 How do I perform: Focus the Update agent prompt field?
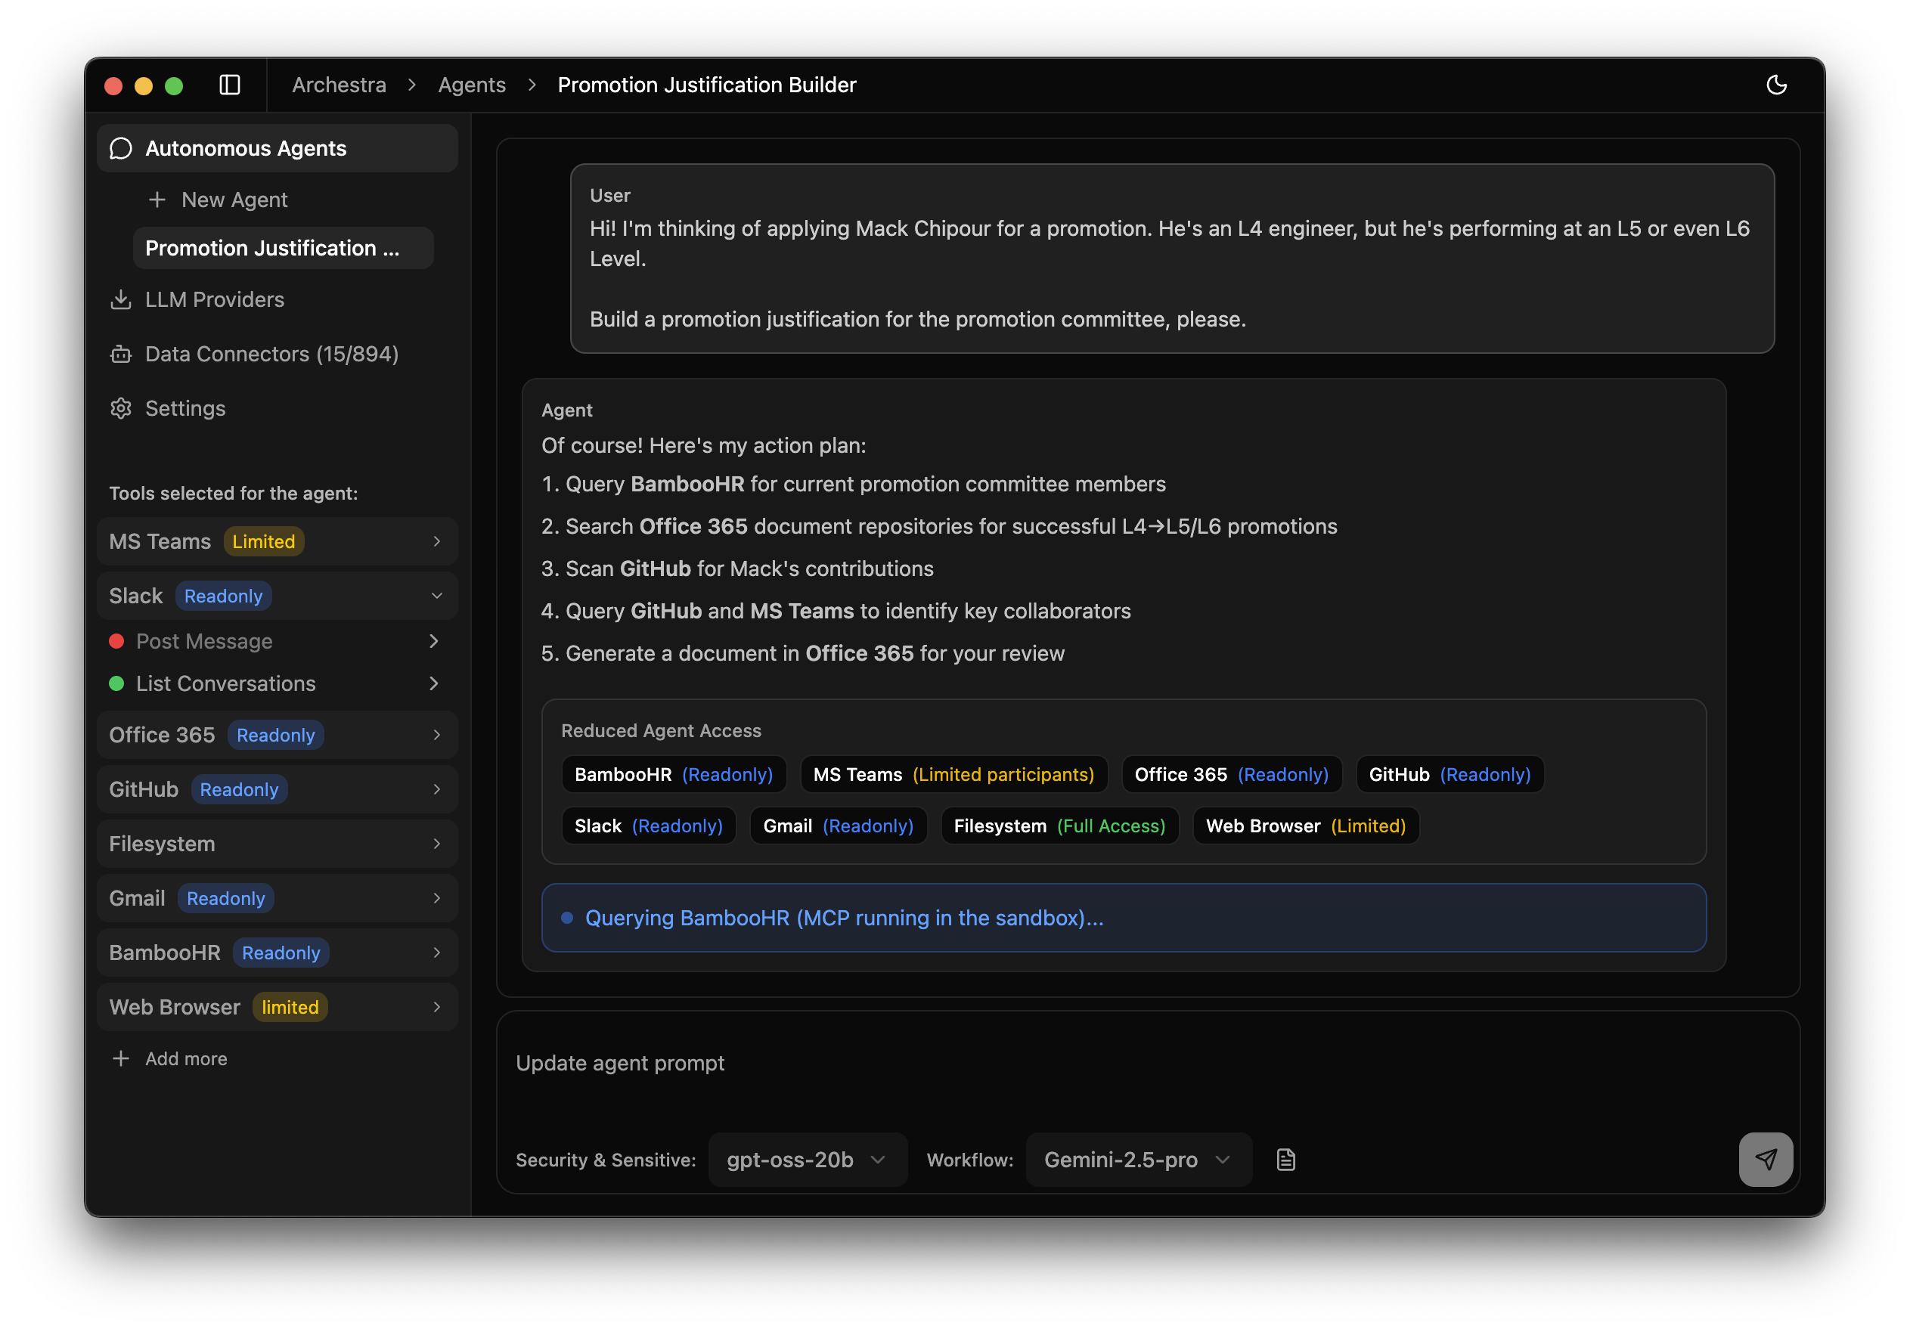[x=1148, y=1064]
